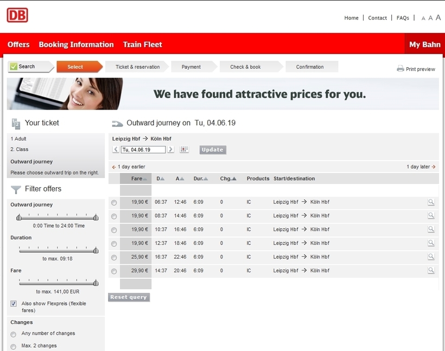The image size is (445, 351).
Task: Click the Fare slider handle
Action: coord(96,283)
